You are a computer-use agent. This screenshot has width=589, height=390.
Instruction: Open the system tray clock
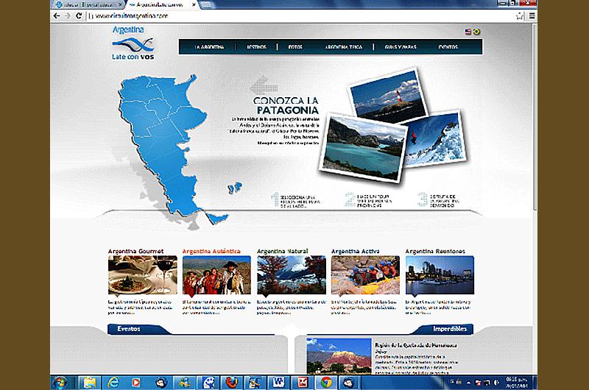coord(517,383)
